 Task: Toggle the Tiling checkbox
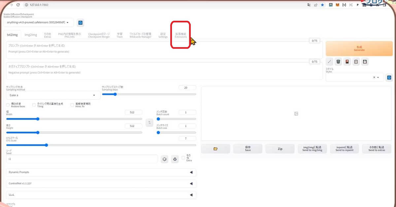point(34,105)
